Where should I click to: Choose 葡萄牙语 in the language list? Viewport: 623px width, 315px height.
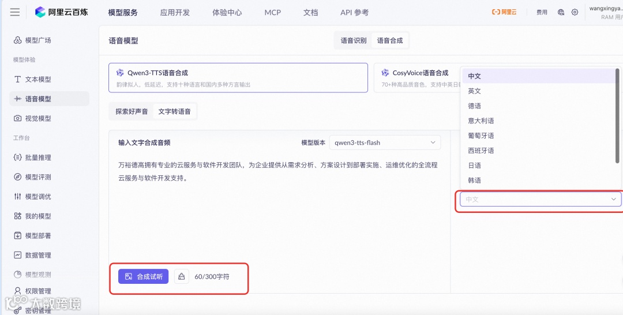[x=538, y=136]
